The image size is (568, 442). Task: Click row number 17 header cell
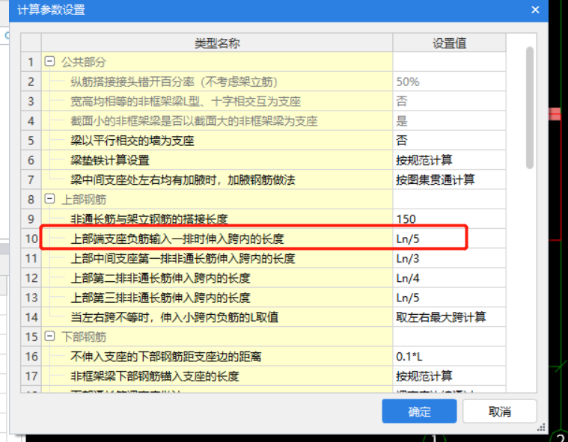(x=31, y=375)
